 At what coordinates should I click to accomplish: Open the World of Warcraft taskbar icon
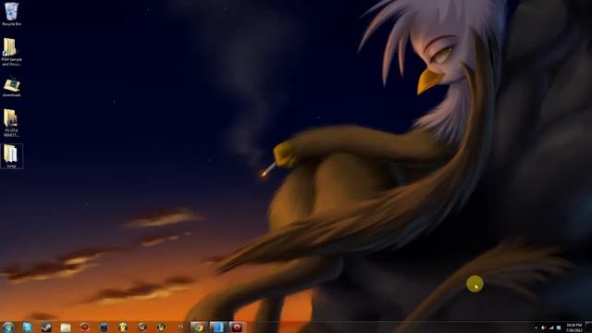tap(142, 327)
